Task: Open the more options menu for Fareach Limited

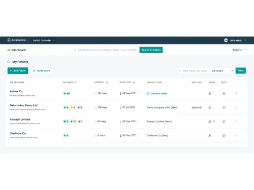Action: pyautogui.click(x=236, y=121)
